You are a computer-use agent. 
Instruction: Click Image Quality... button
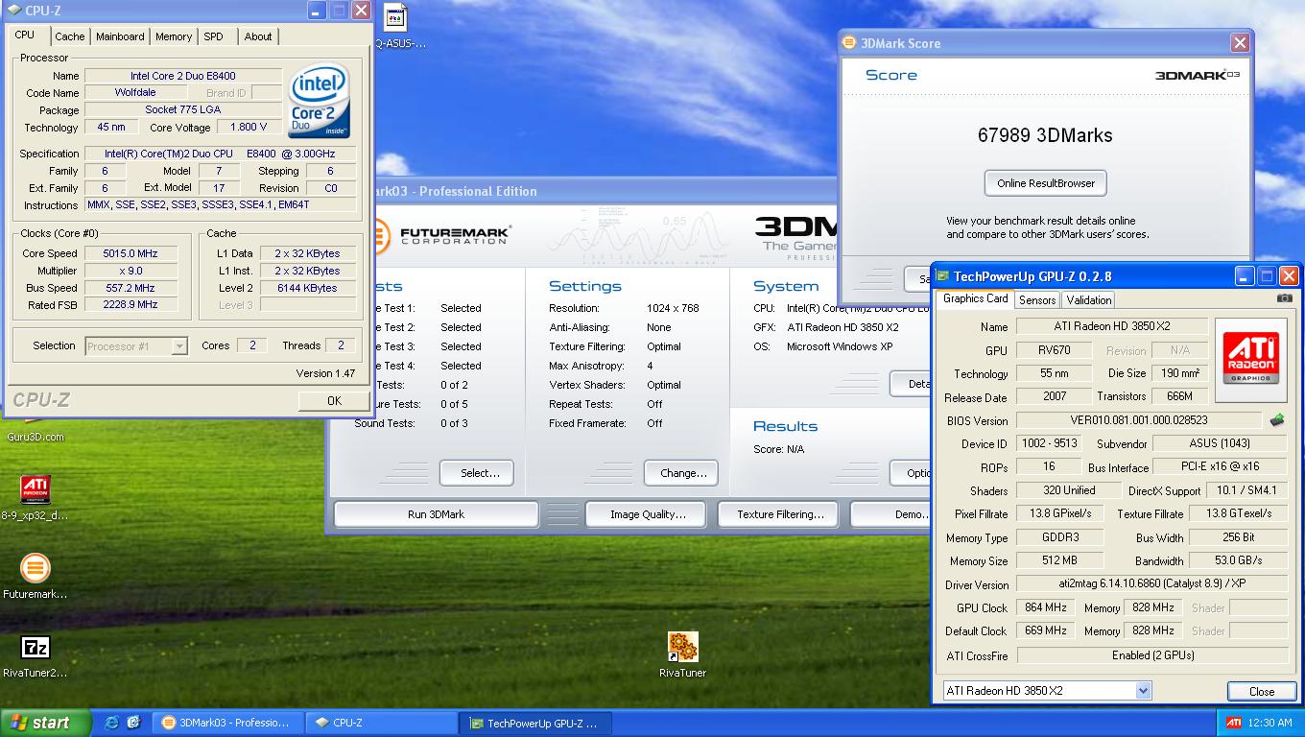tap(647, 514)
